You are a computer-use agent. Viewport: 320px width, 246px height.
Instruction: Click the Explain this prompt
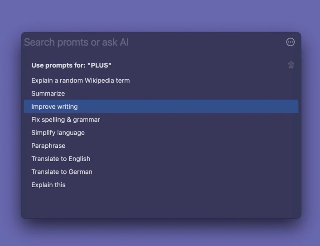[x=48, y=185]
